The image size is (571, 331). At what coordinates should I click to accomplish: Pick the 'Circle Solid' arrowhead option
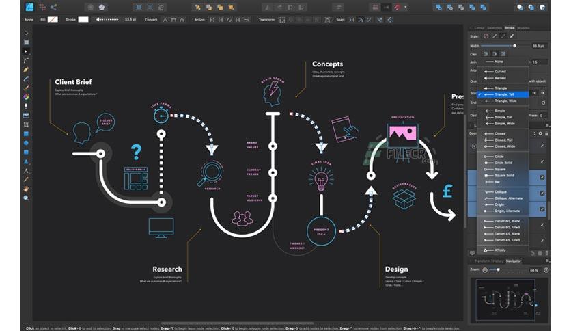click(503, 163)
